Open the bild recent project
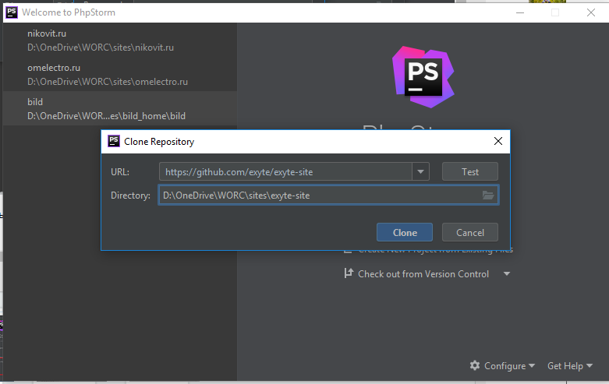 click(x=120, y=108)
